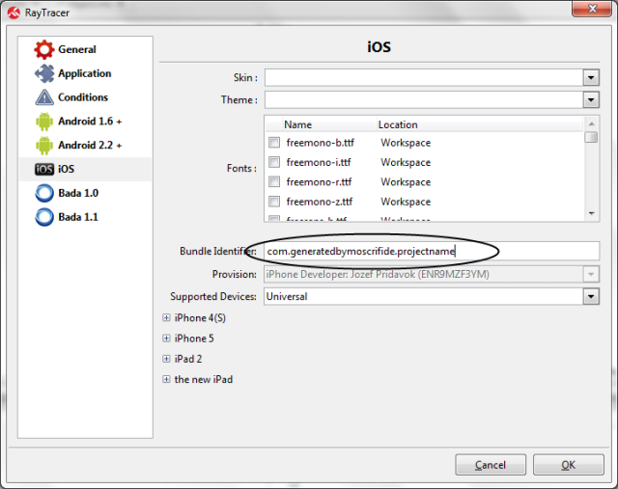Screen dimensions: 618x489
Task: Click the Bada 1.1 ring icon
Action: coord(44,217)
